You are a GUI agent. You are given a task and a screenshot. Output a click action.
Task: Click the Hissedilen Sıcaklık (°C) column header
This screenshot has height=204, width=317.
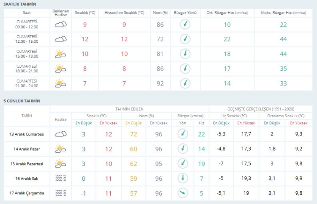pyautogui.click(x=124, y=13)
